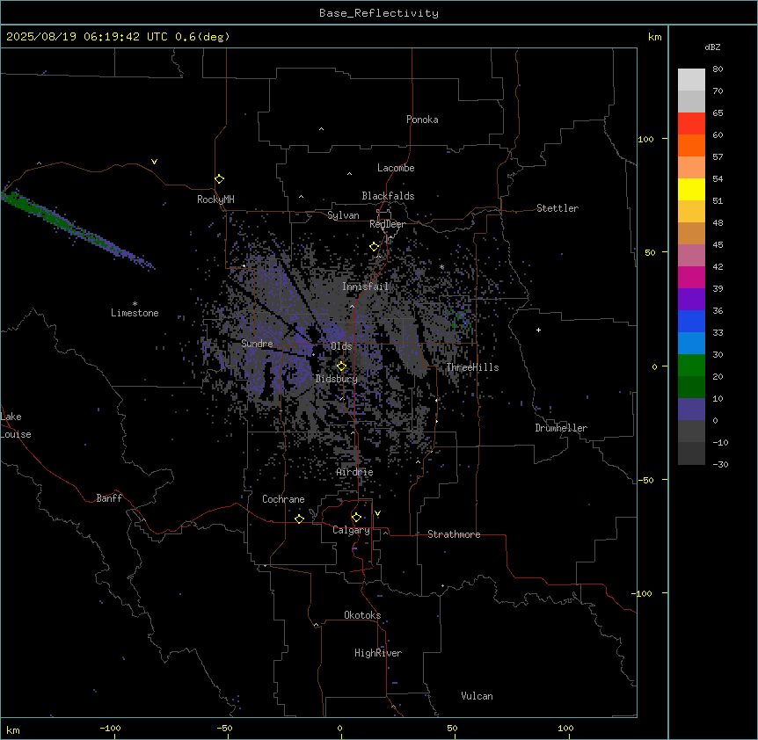Image resolution: width=758 pixels, height=740 pixels.
Task: Click the Drumheller label
Action: (x=561, y=428)
